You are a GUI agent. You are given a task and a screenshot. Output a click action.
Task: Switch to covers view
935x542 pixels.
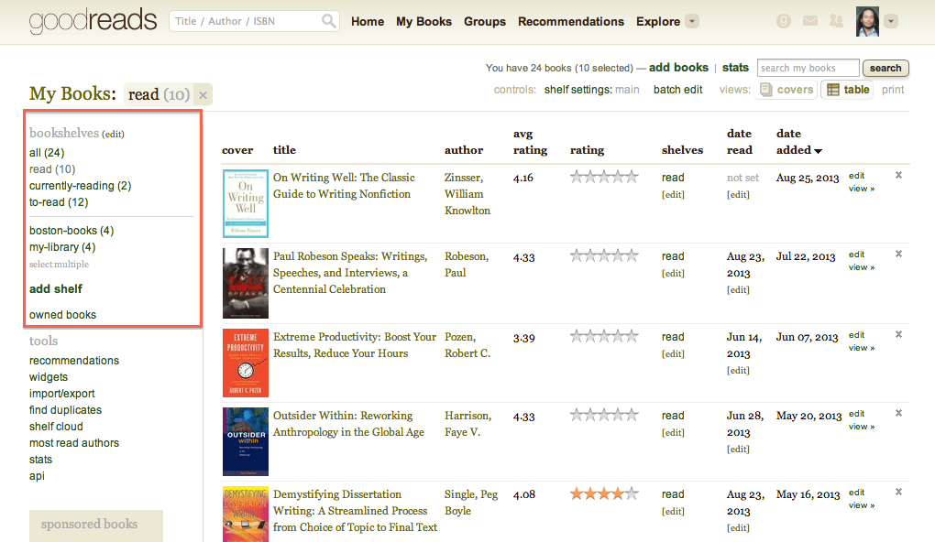coord(786,90)
